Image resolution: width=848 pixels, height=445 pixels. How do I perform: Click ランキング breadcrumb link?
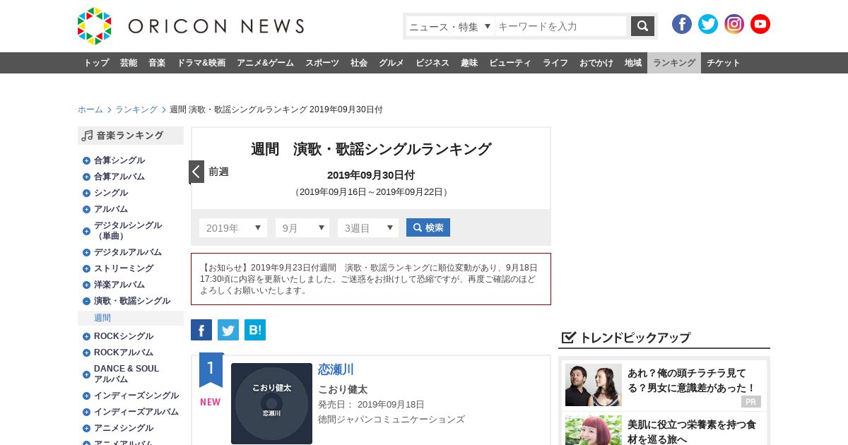pos(136,109)
